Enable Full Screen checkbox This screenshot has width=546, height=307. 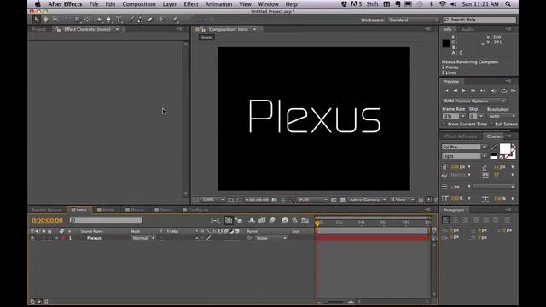[x=491, y=124]
